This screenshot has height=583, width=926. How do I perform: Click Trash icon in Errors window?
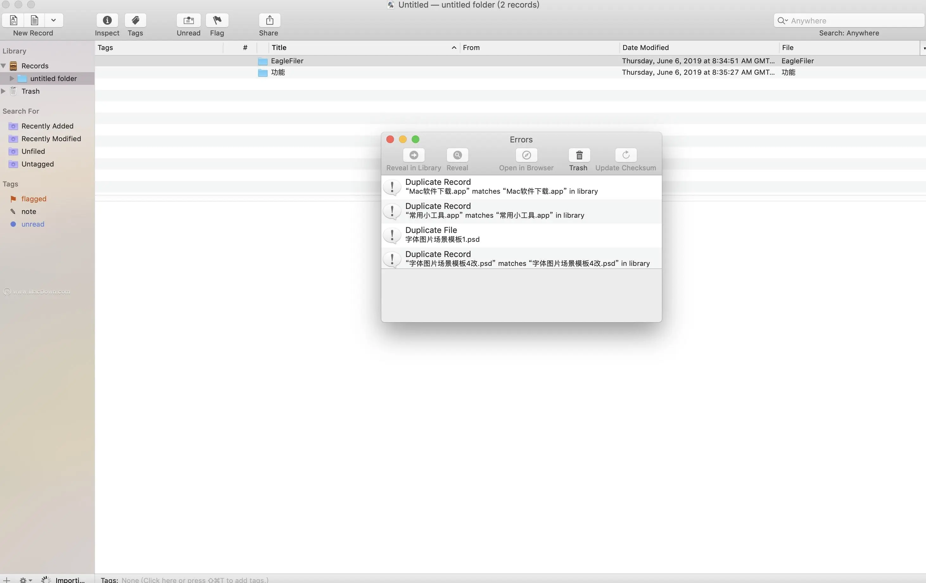pos(579,155)
